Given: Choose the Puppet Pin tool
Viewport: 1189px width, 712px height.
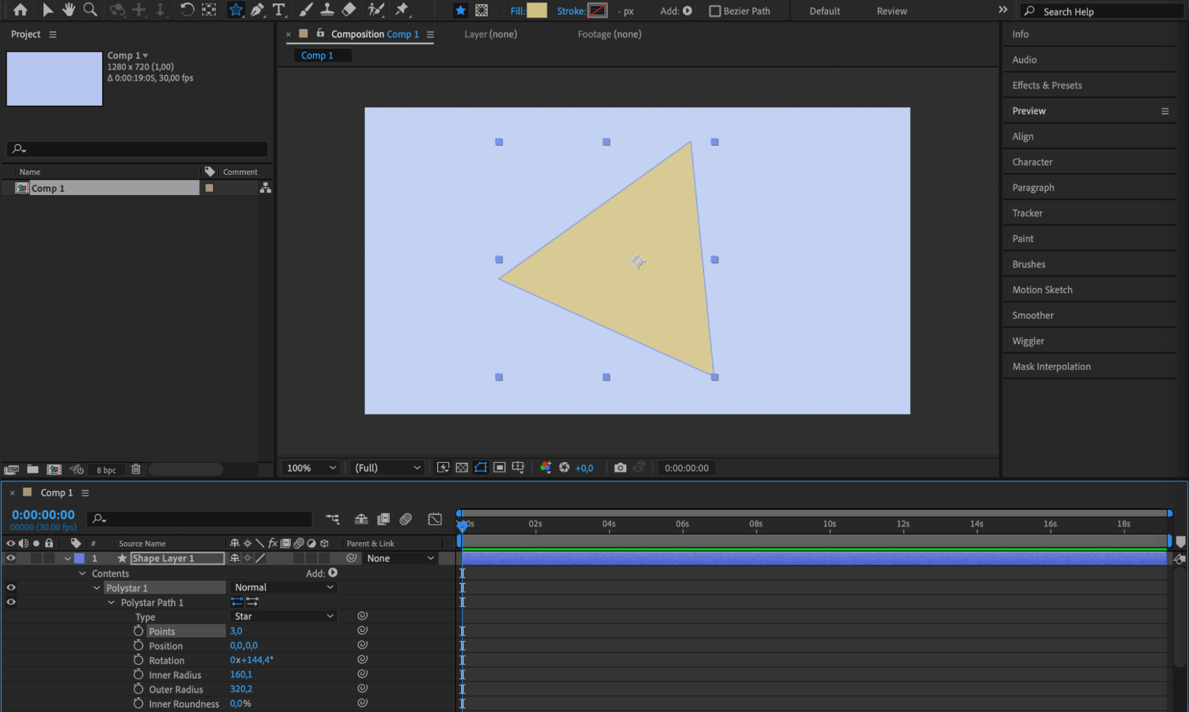Looking at the screenshot, I should pyautogui.click(x=402, y=10).
